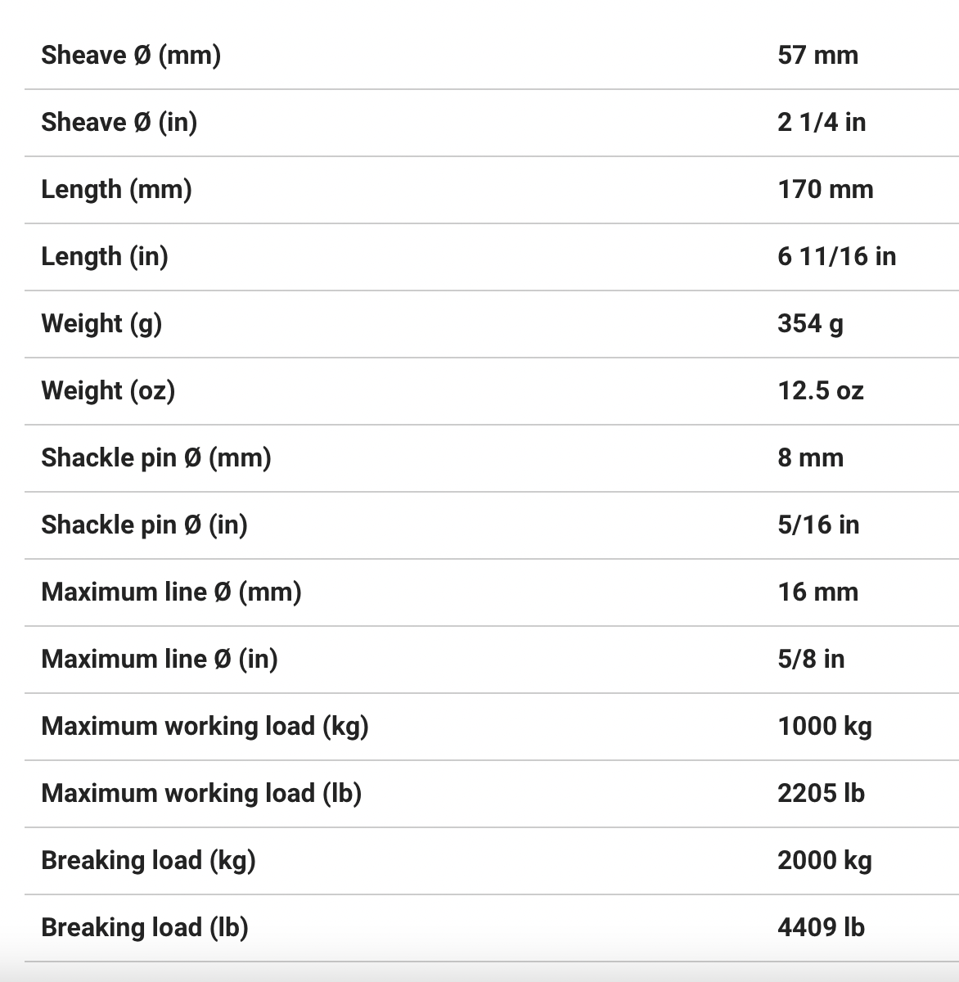
Task: Click the "Maximum working load (kg)" label
Action: 205,727
